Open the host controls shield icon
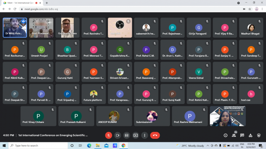The width and height of the screenshot is (266, 149). 259,135
